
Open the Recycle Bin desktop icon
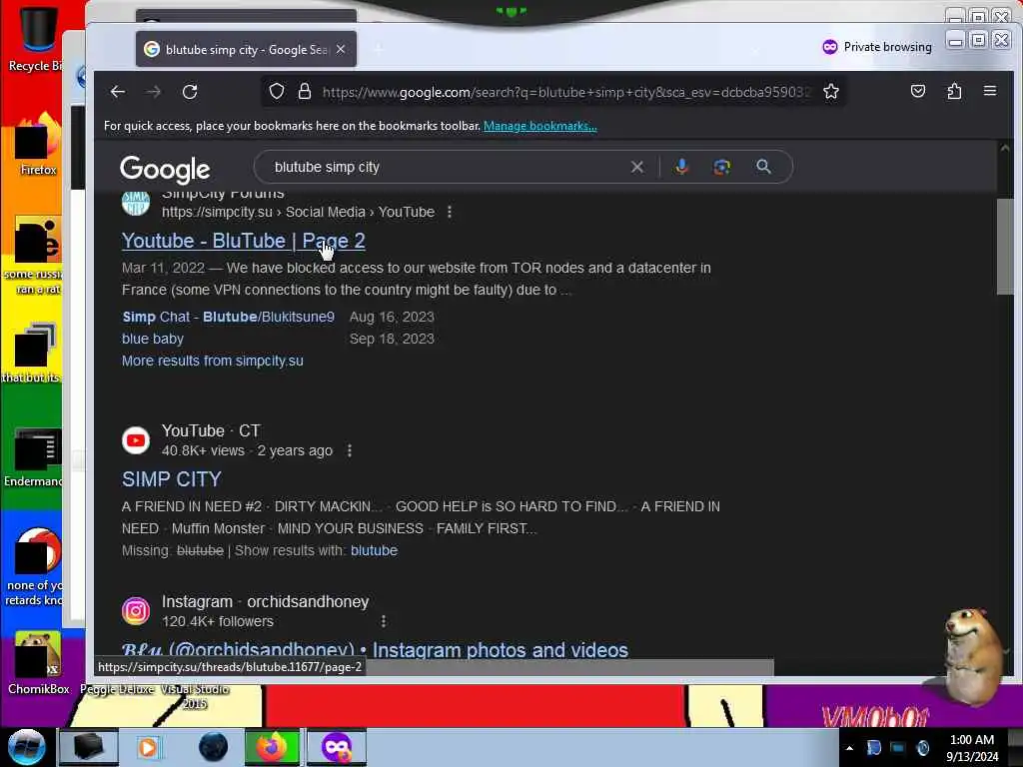tap(36, 39)
